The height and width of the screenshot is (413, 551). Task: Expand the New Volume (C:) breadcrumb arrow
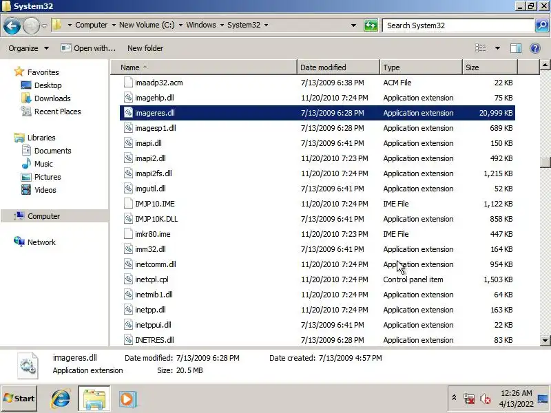180,25
